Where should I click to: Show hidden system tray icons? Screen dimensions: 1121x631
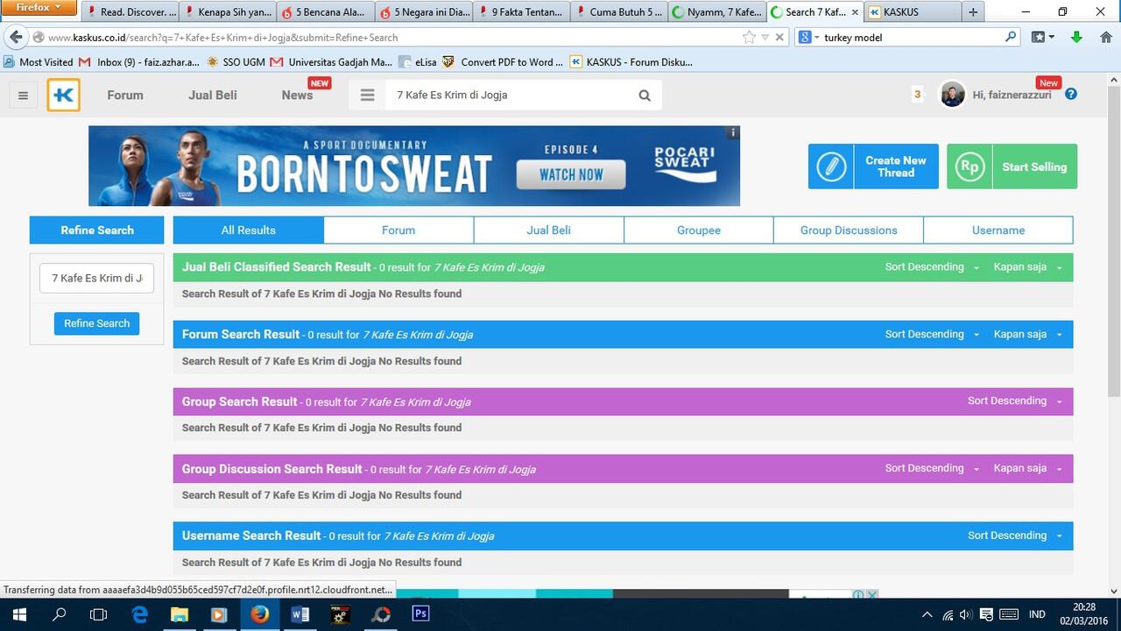click(927, 614)
